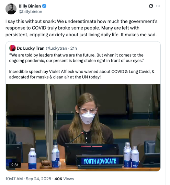Click the gavel in the video frame
Screen dimensions: 170x185
click(46, 164)
